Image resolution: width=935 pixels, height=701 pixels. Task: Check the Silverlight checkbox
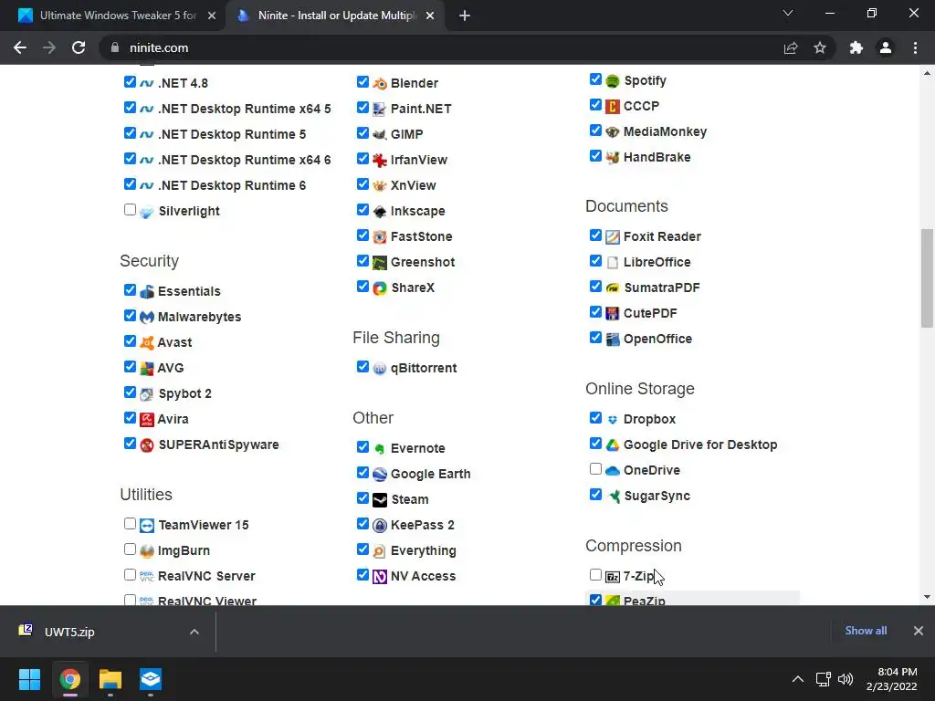[130, 210]
